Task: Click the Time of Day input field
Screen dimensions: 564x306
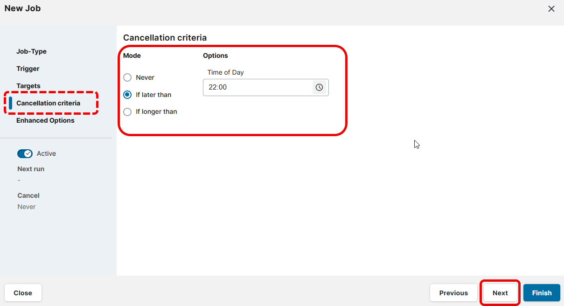Action: [257, 87]
